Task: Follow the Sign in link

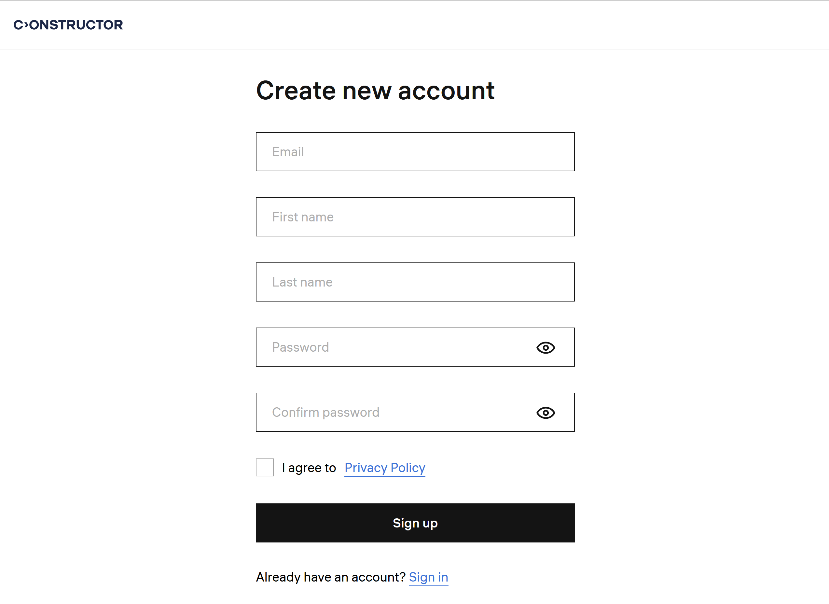Action: click(x=428, y=577)
